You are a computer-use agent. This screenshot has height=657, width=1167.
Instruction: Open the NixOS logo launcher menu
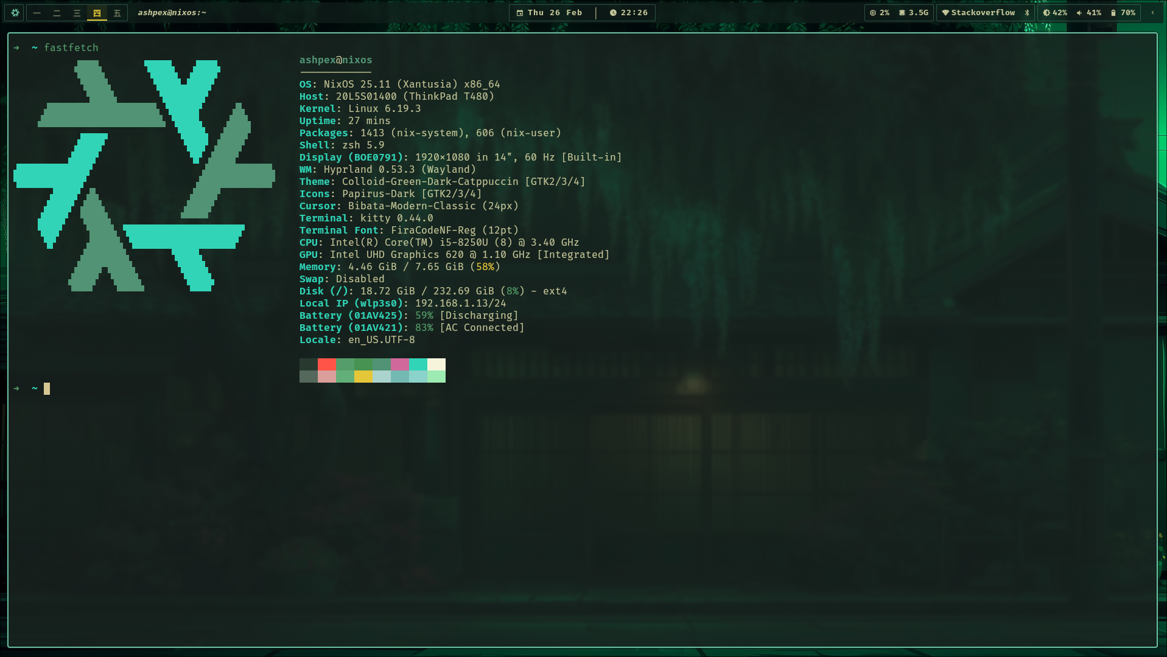coord(14,13)
